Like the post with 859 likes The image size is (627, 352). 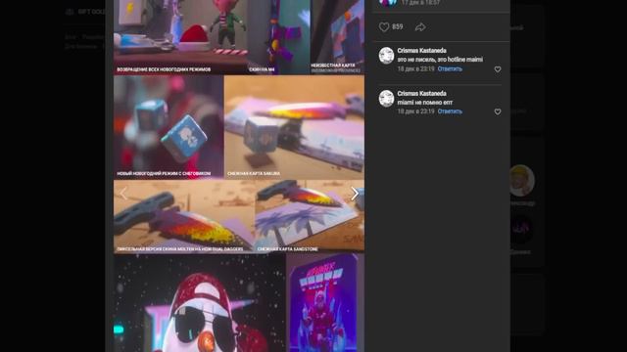click(x=384, y=26)
